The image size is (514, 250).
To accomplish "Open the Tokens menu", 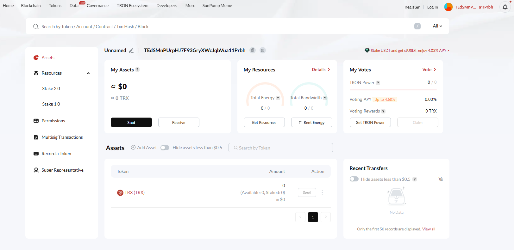I will pyautogui.click(x=55, y=6).
